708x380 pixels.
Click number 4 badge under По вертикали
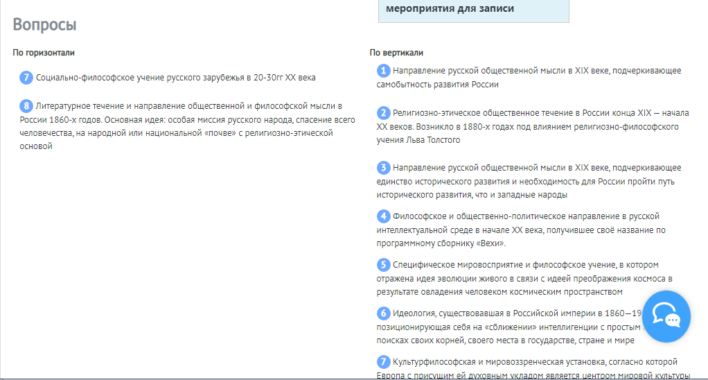tap(383, 216)
